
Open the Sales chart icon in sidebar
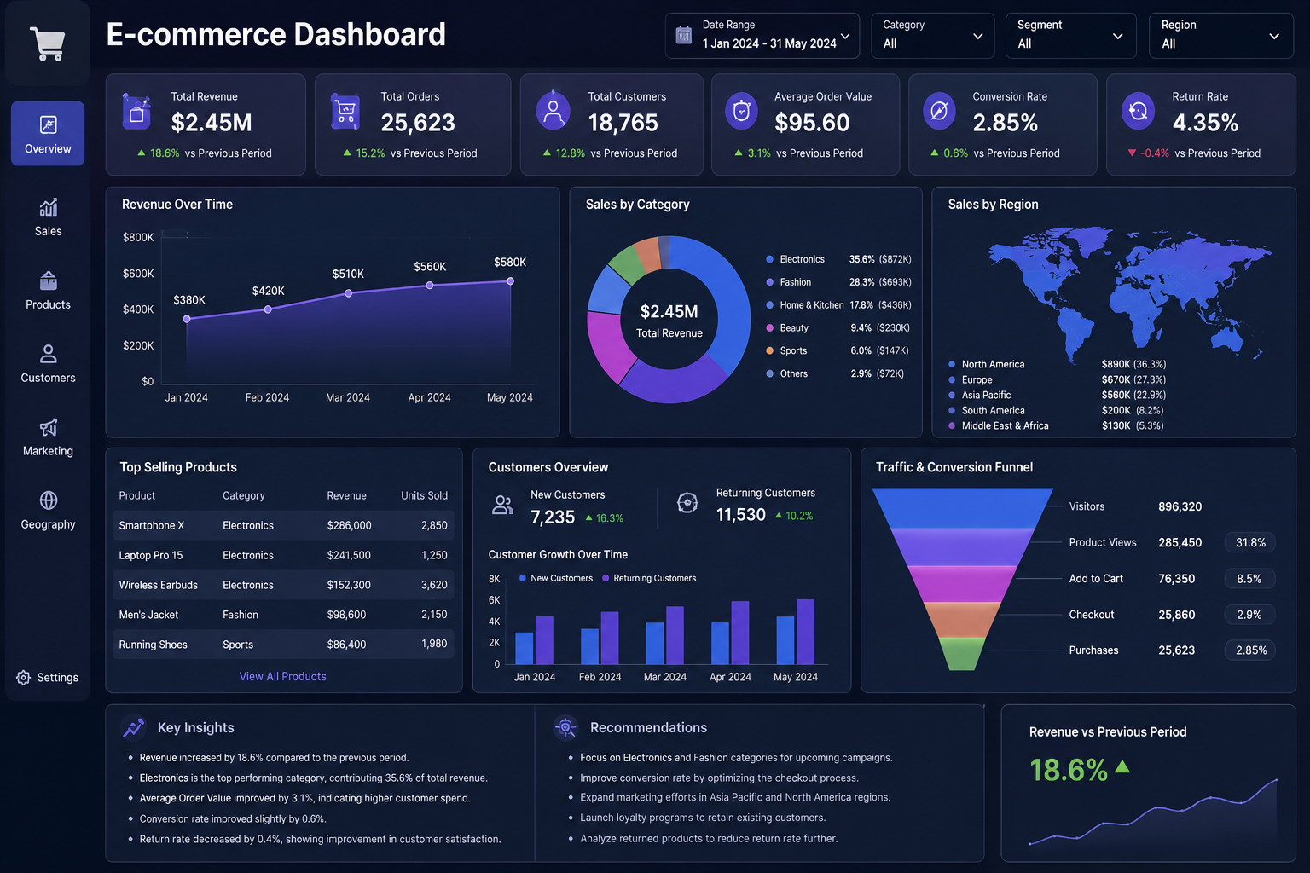point(49,207)
